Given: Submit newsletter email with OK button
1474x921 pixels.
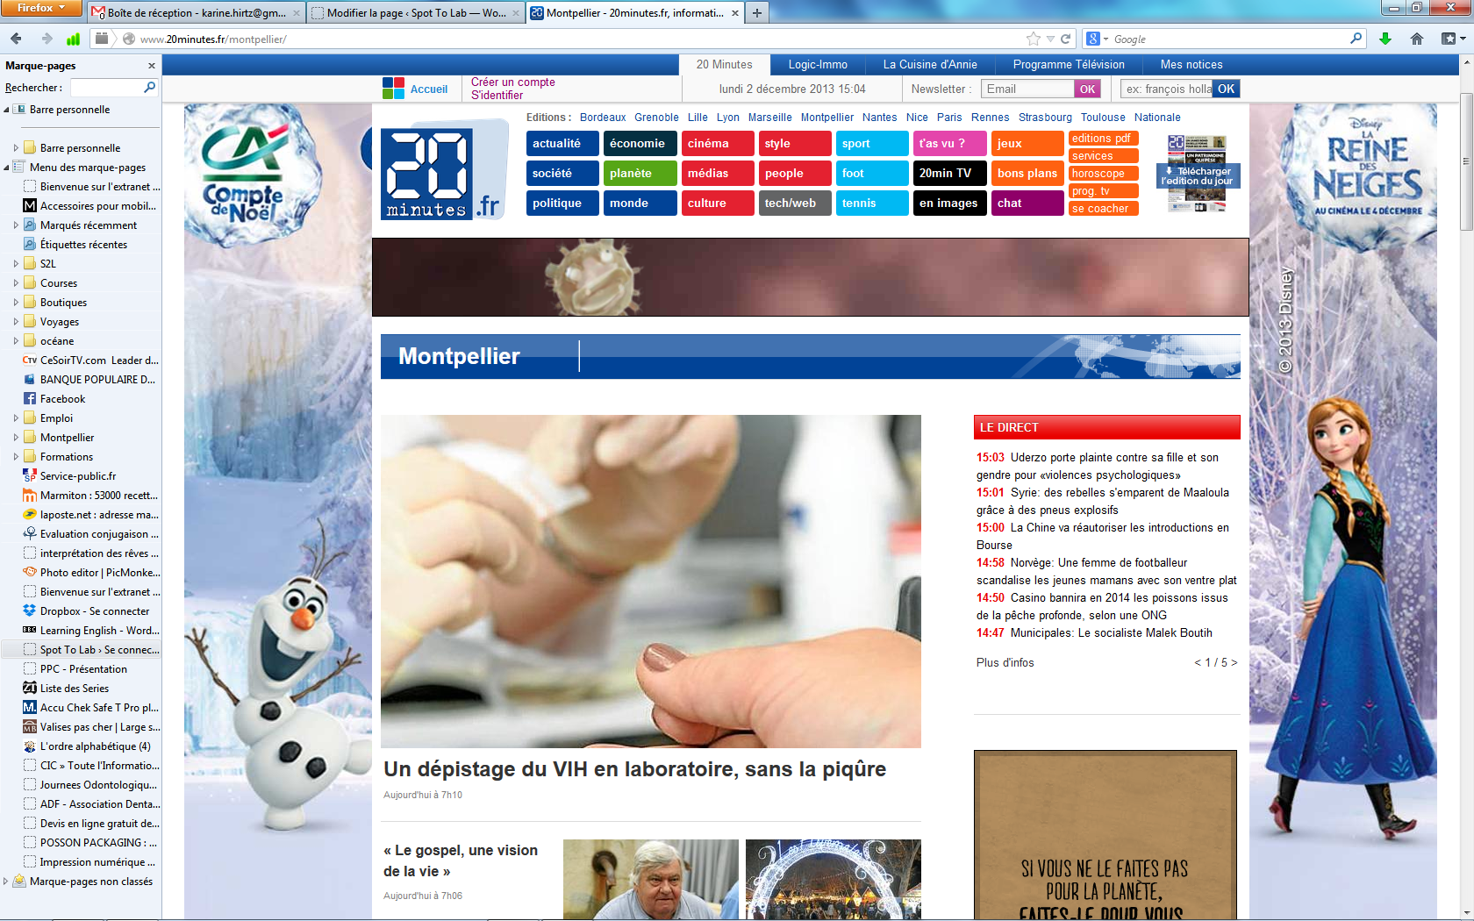Looking at the screenshot, I should click(x=1087, y=89).
